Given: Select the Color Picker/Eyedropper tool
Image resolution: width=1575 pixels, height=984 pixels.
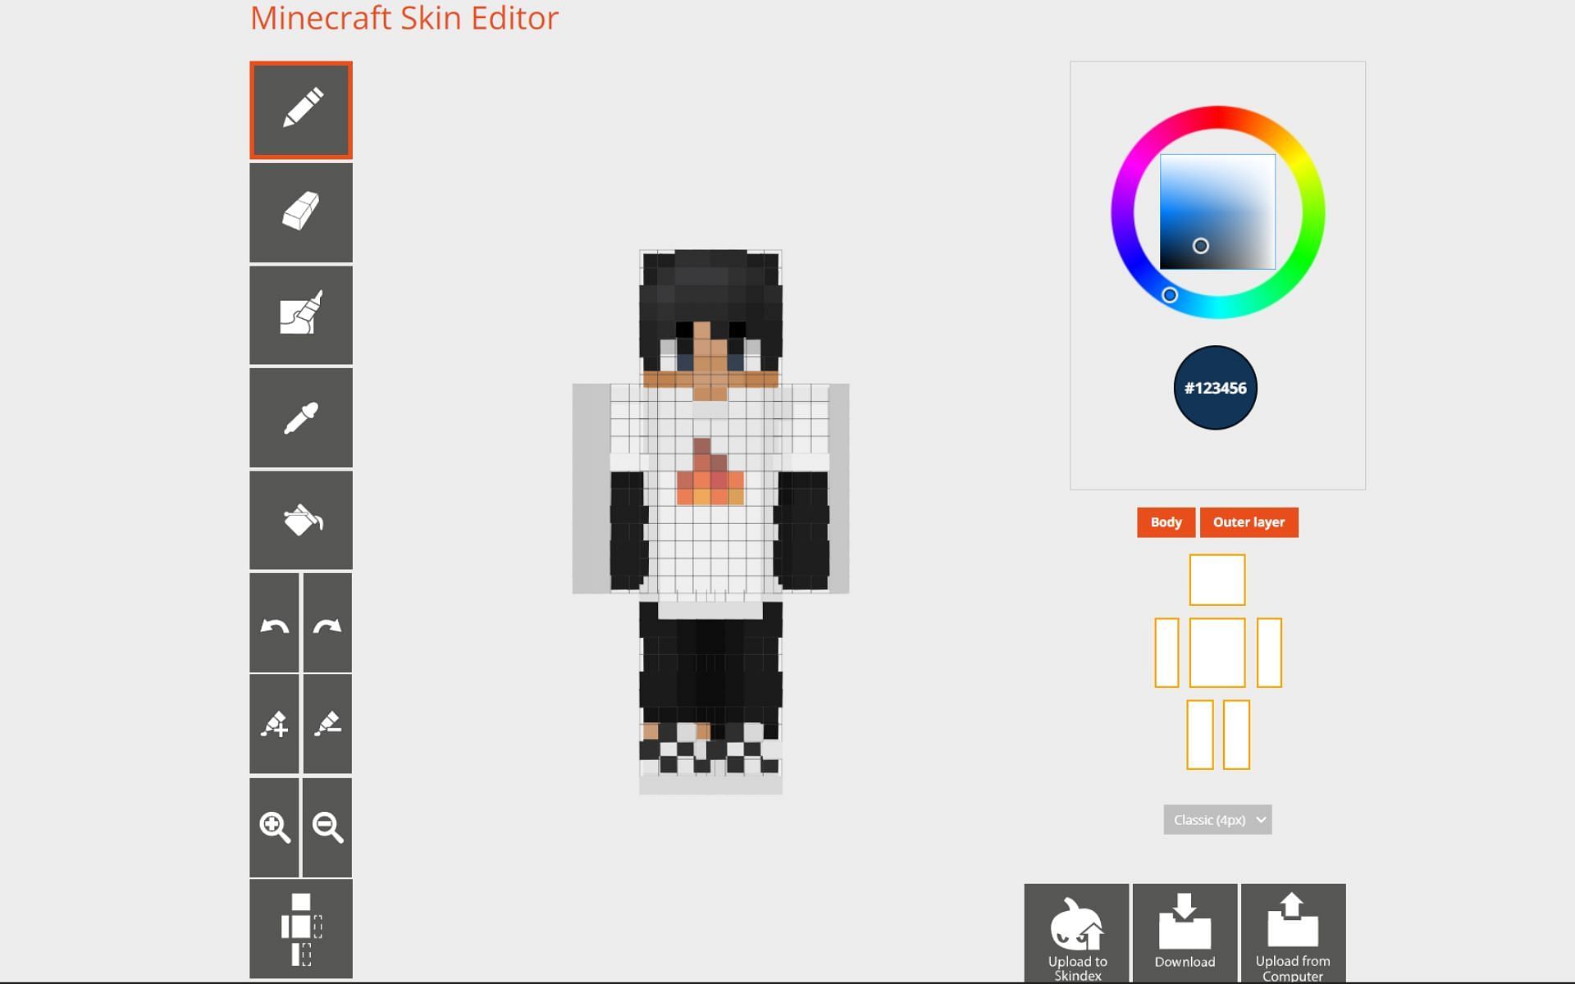Looking at the screenshot, I should [x=299, y=420].
